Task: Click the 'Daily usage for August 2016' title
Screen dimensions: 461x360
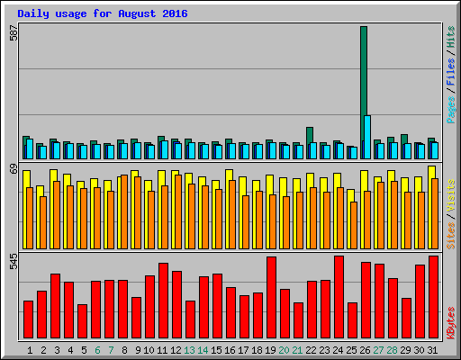Action: [x=103, y=13]
